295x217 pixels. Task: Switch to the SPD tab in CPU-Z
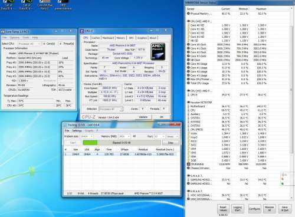coord(131,38)
